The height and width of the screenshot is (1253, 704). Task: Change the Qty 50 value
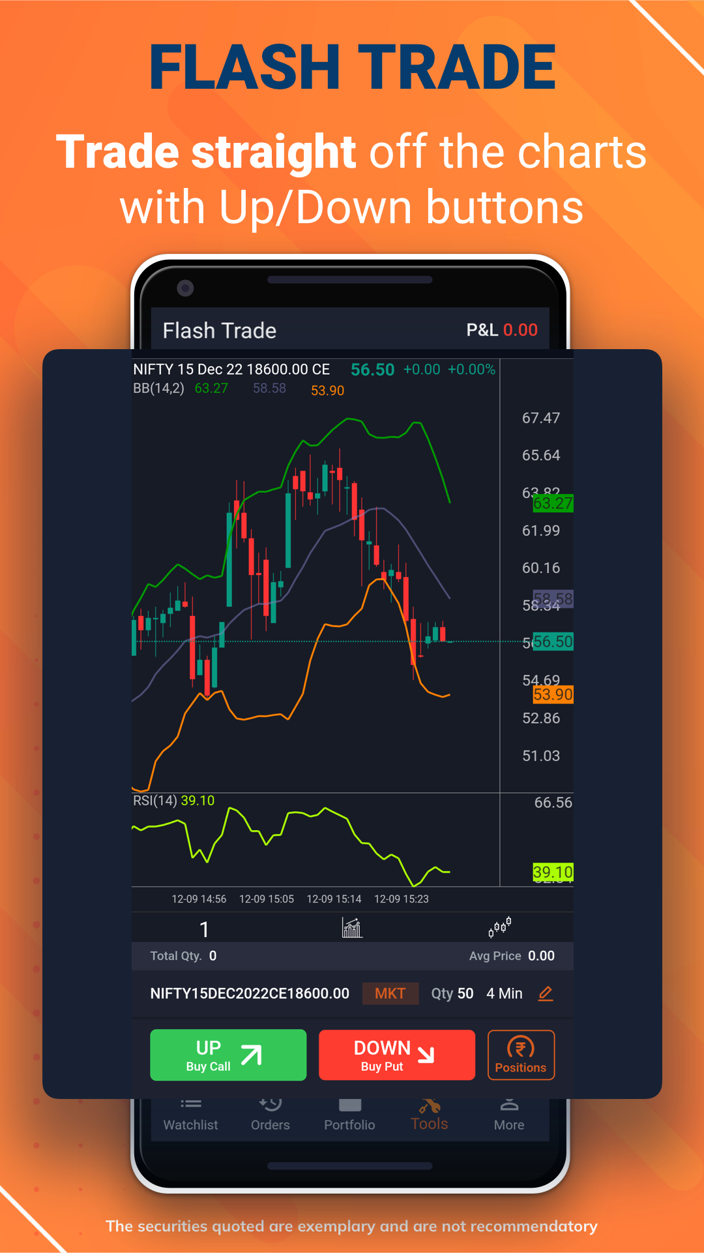(x=452, y=993)
